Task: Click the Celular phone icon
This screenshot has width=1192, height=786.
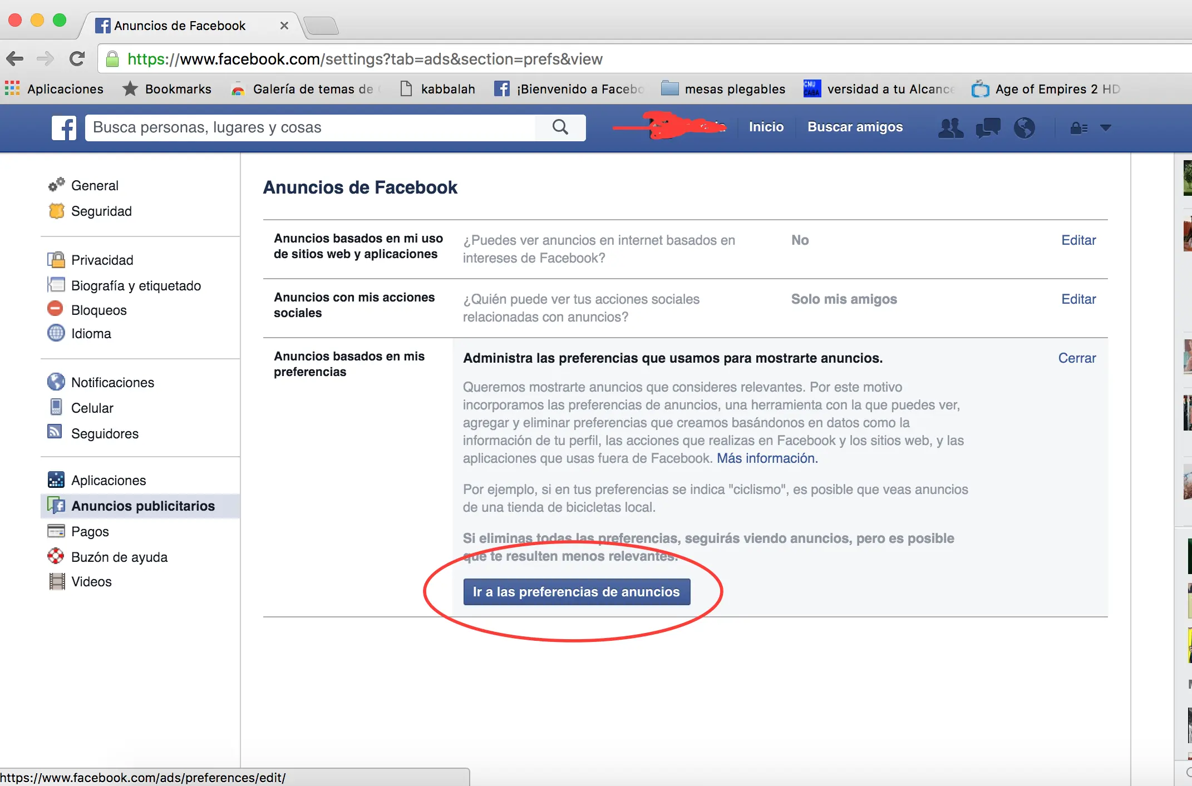Action: pyautogui.click(x=56, y=407)
